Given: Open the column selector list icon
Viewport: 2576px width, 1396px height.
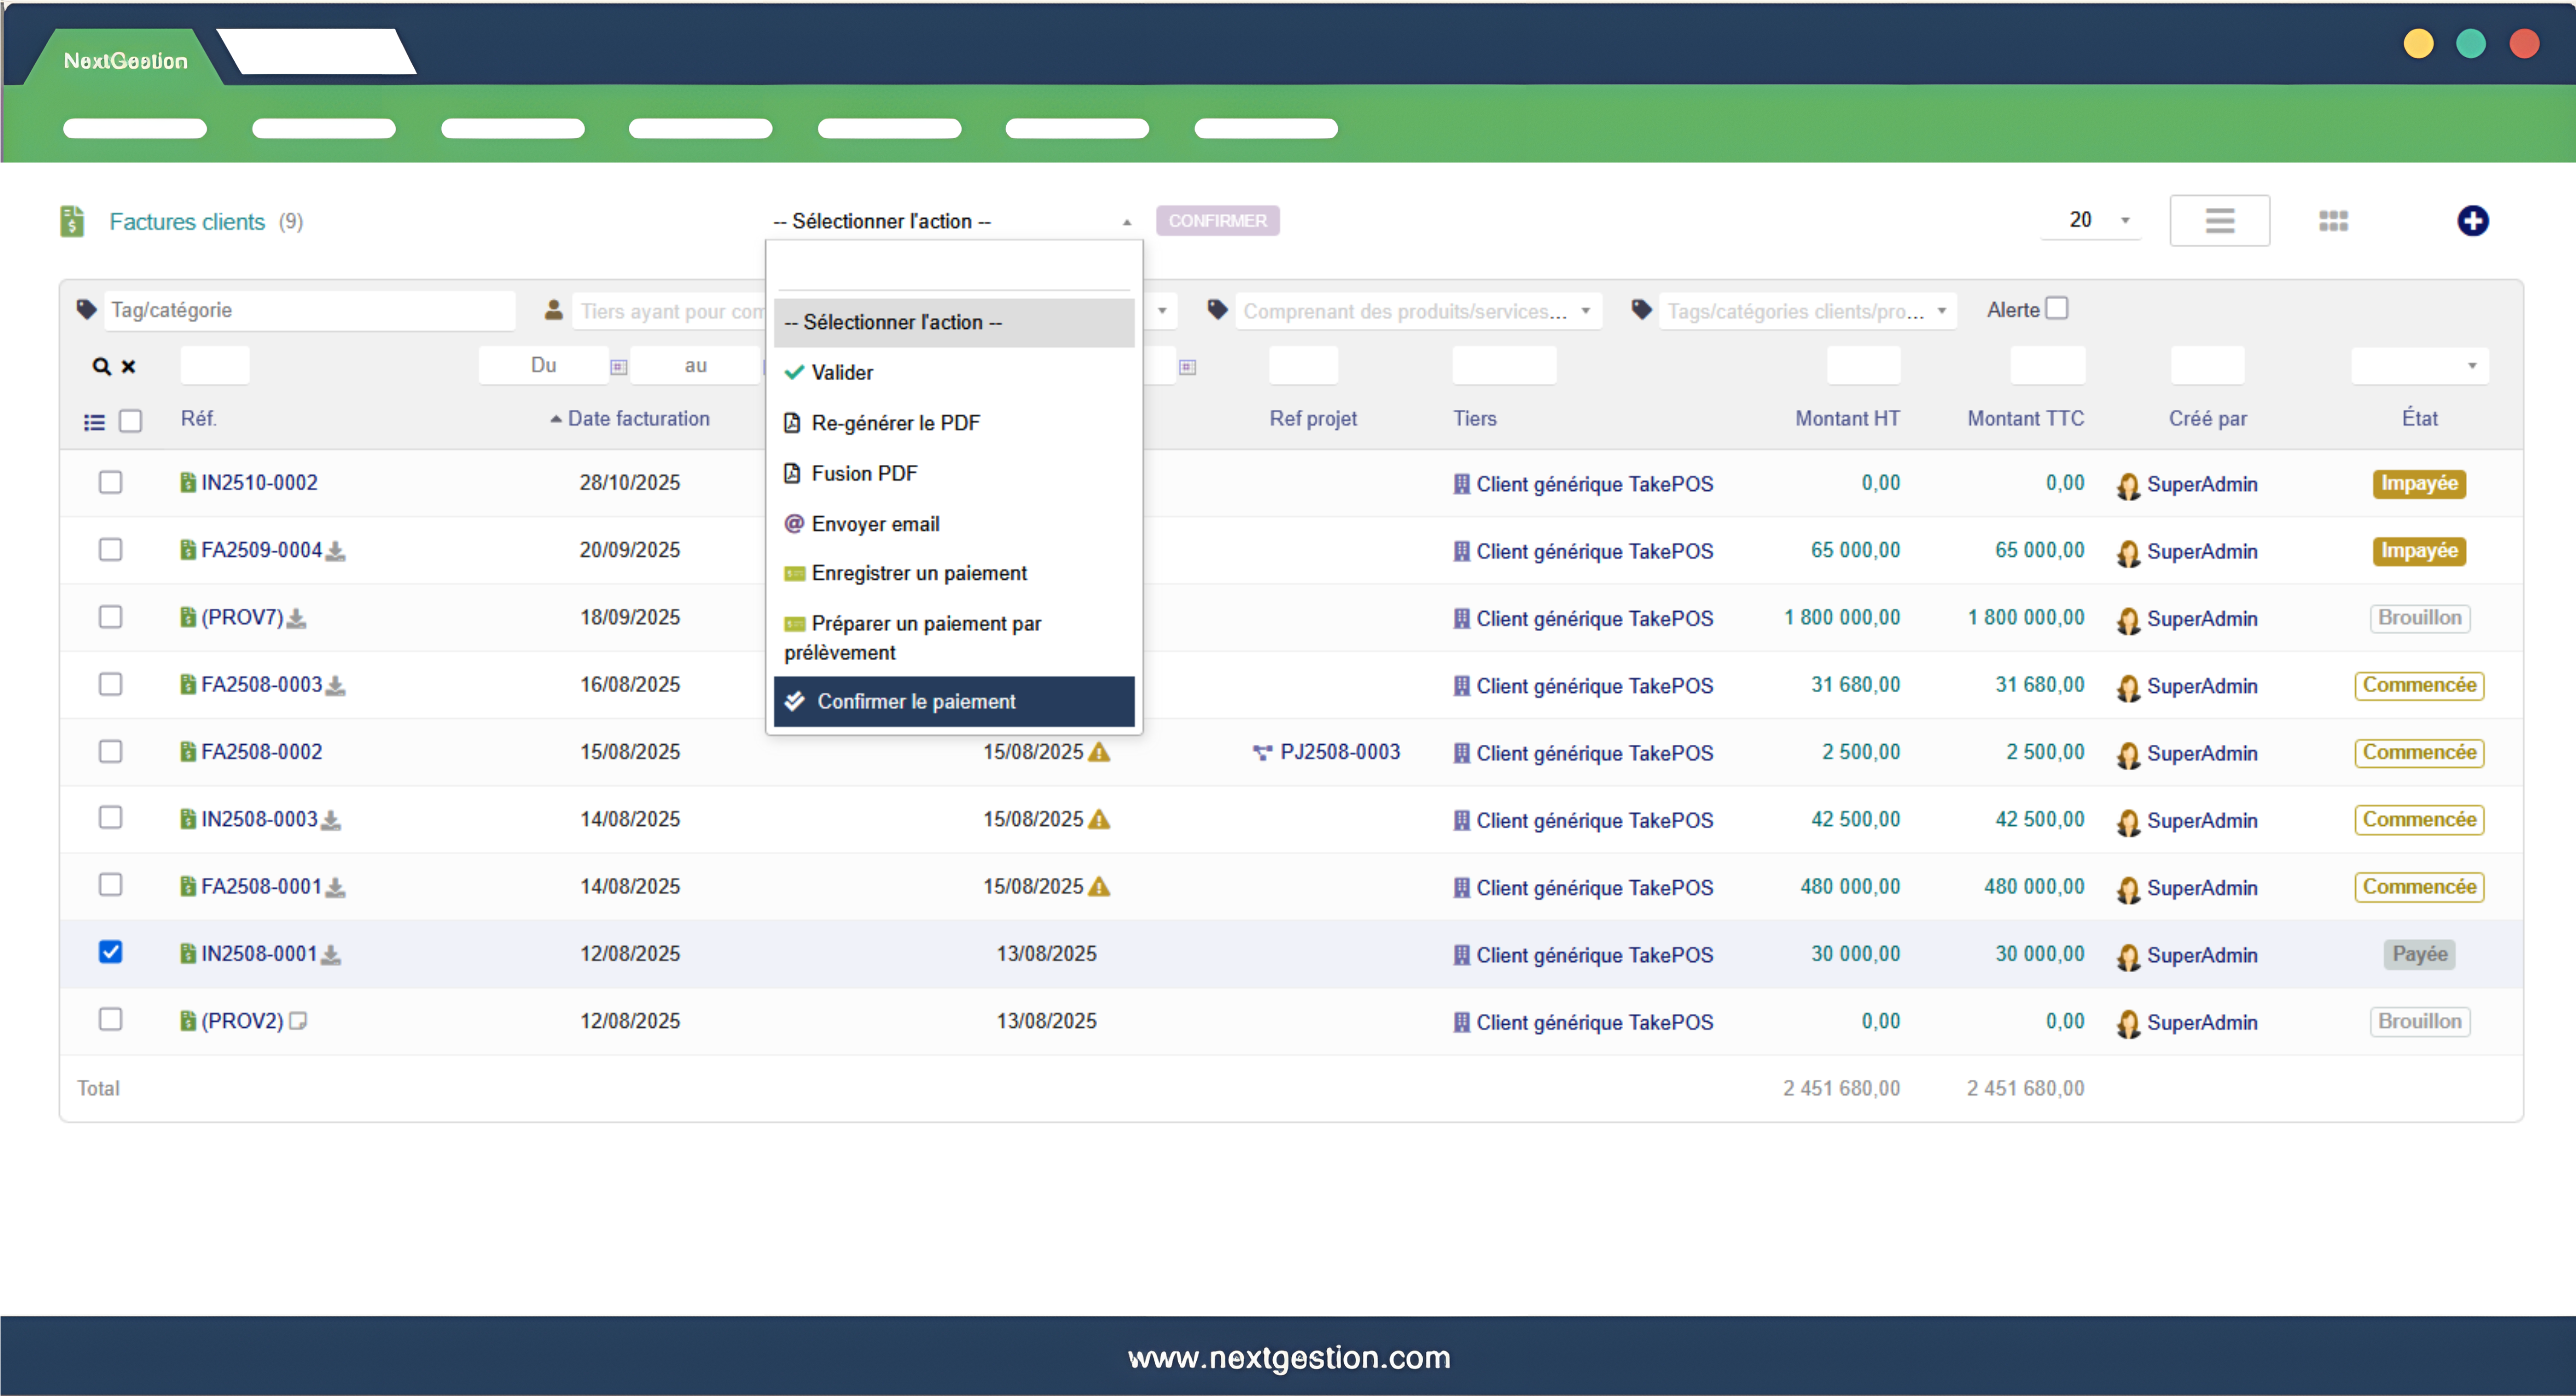Looking at the screenshot, I should 94,422.
